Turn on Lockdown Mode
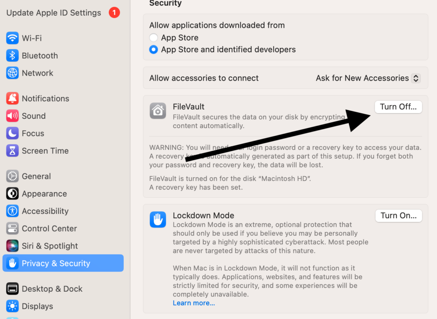 398,216
